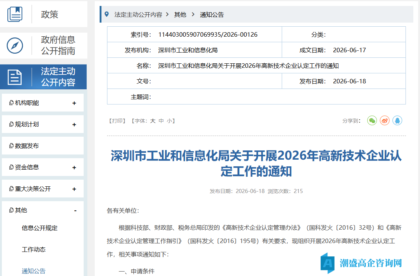Click the 文号 label in the table
The height and width of the screenshot is (276, 420).
coord(144,82)
